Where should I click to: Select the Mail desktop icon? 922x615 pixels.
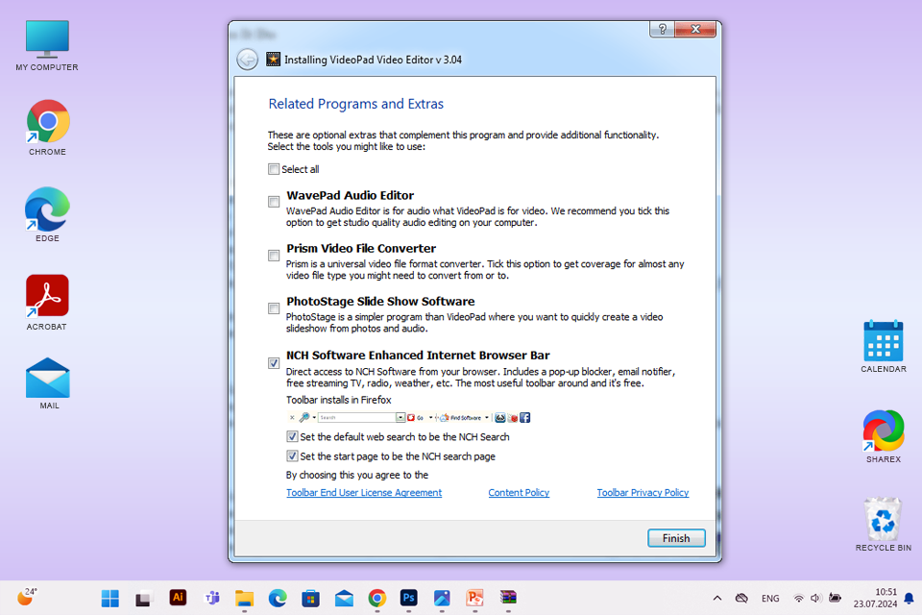click(x=48, y=383)
